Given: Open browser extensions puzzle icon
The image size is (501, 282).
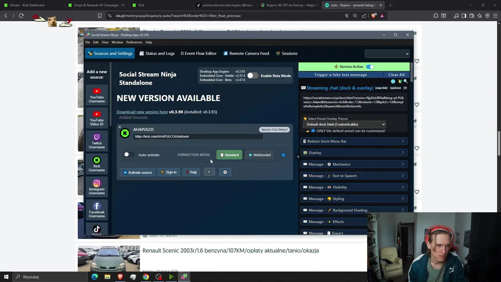Looking at the screenshot, I should coord(436,16).
